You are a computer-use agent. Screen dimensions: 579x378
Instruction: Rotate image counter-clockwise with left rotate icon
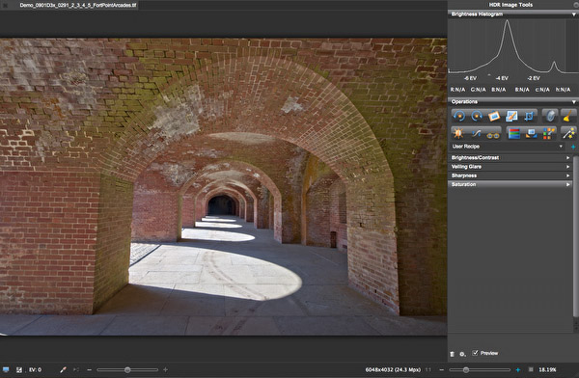(x=459, y=116)
